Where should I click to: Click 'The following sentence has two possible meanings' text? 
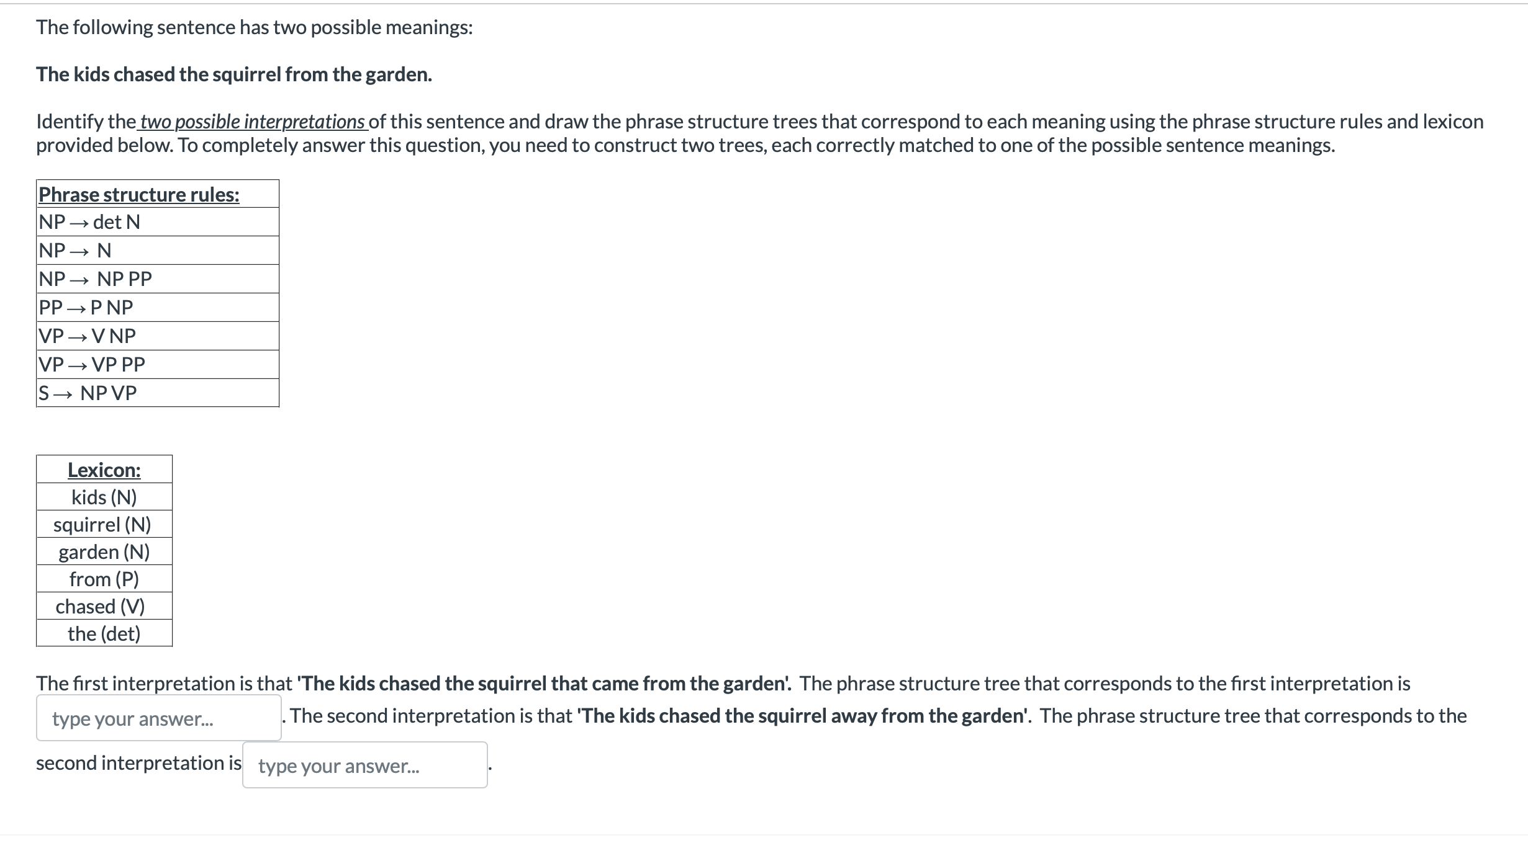pos(254,27)
